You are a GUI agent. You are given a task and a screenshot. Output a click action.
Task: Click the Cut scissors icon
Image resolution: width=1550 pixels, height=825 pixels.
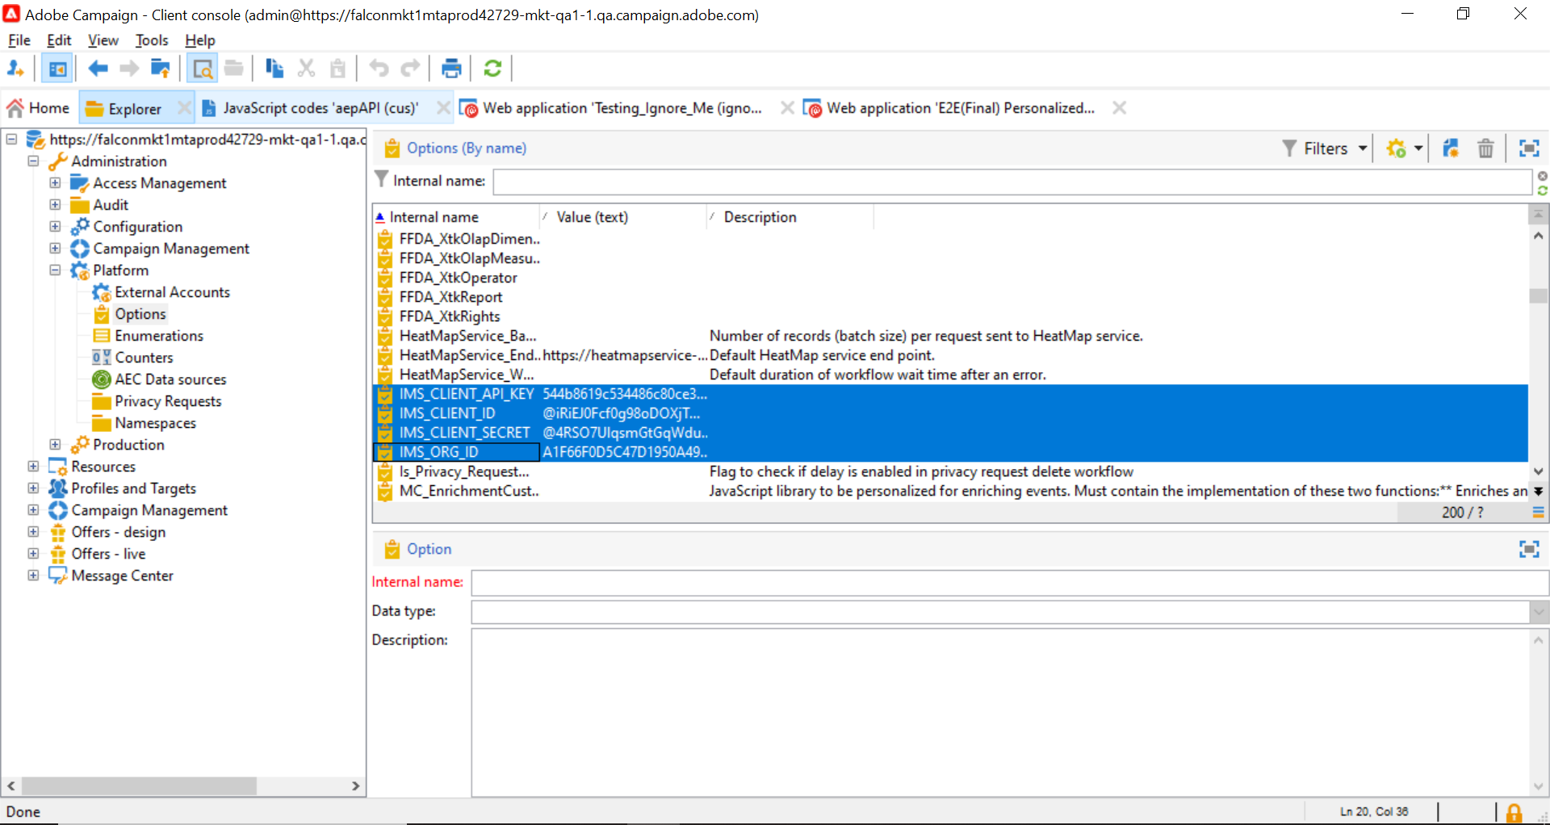tap(306, 69)
